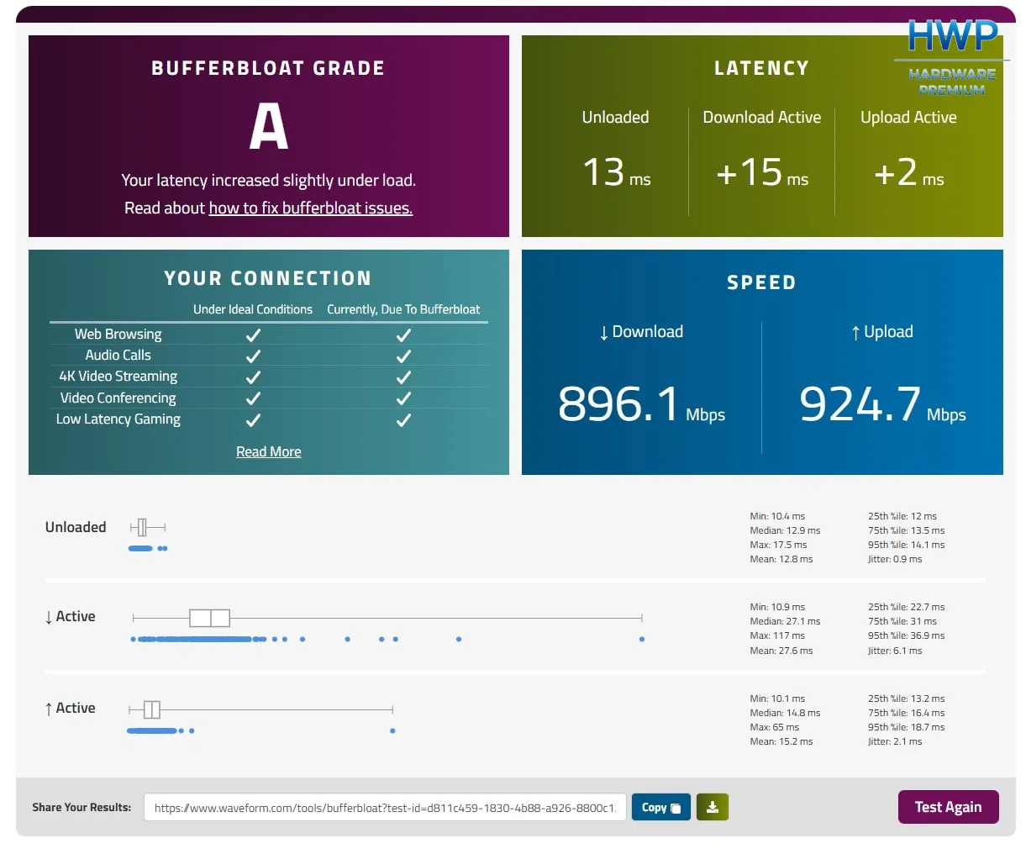Click the Unloaded latency box plot
The width and height of the screenshot is (1026, 854).
(x=142, y=527)
